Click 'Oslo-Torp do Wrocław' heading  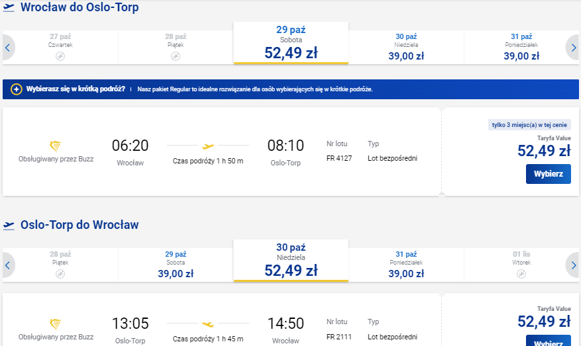click(79, 225)
